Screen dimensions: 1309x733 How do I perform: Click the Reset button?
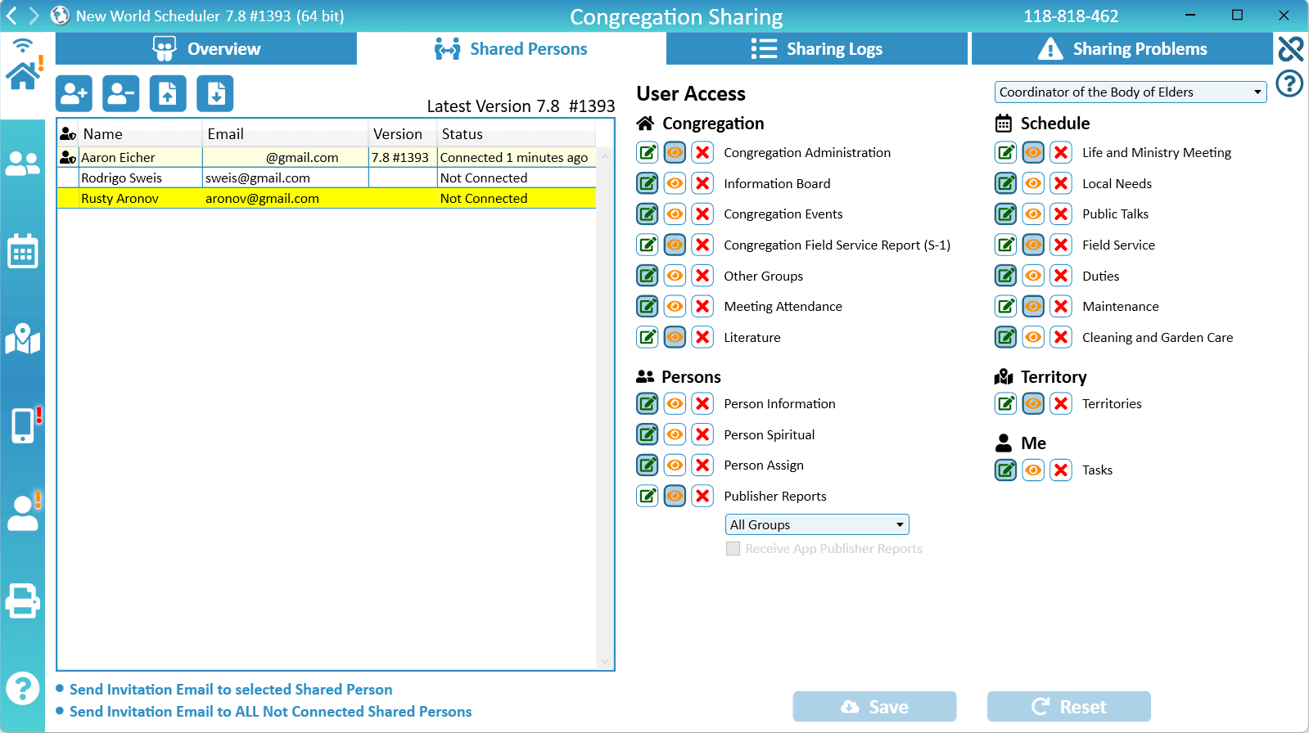tap(1068, 707)
